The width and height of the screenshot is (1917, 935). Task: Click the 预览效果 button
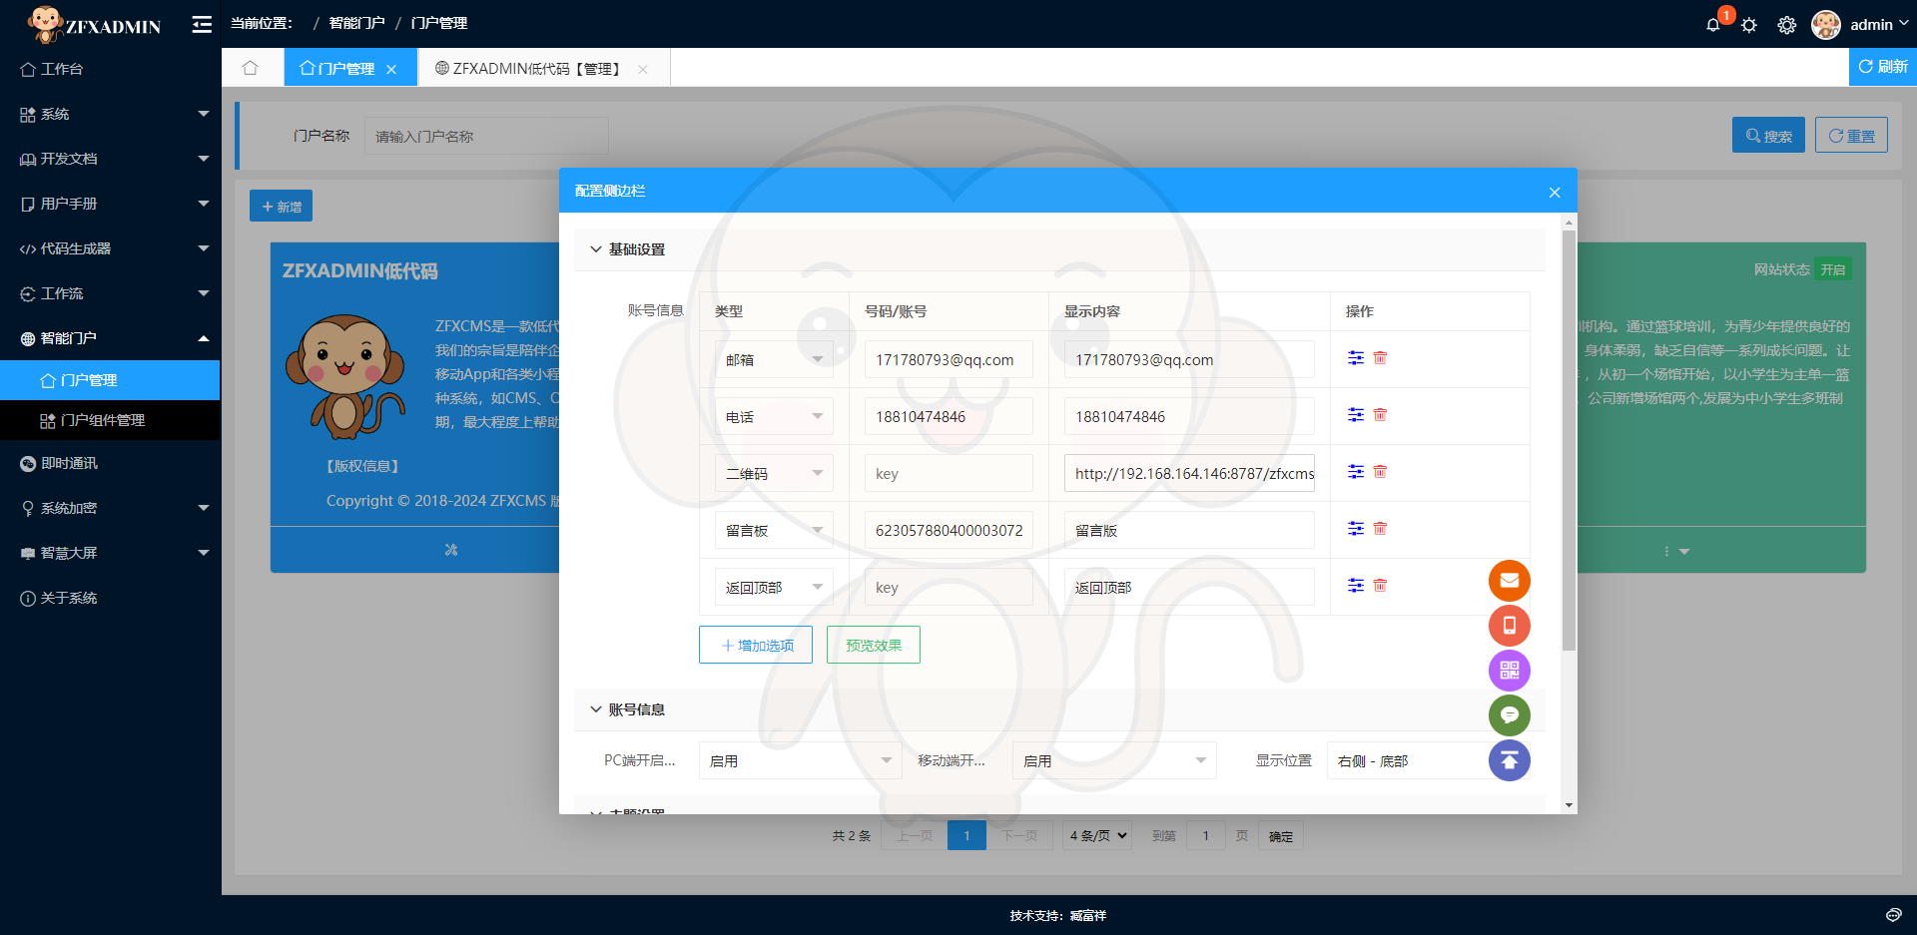(874, 645)
